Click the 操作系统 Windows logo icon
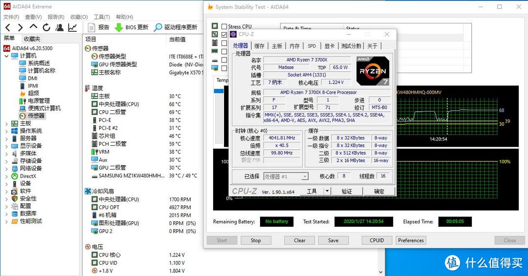This screenshot has height=276, width=528. pos(15,131)
